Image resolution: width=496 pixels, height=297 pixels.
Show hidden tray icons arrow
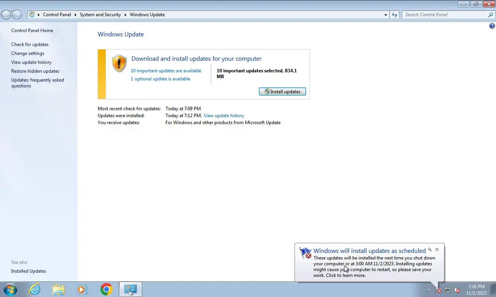(x=429, y=290)
